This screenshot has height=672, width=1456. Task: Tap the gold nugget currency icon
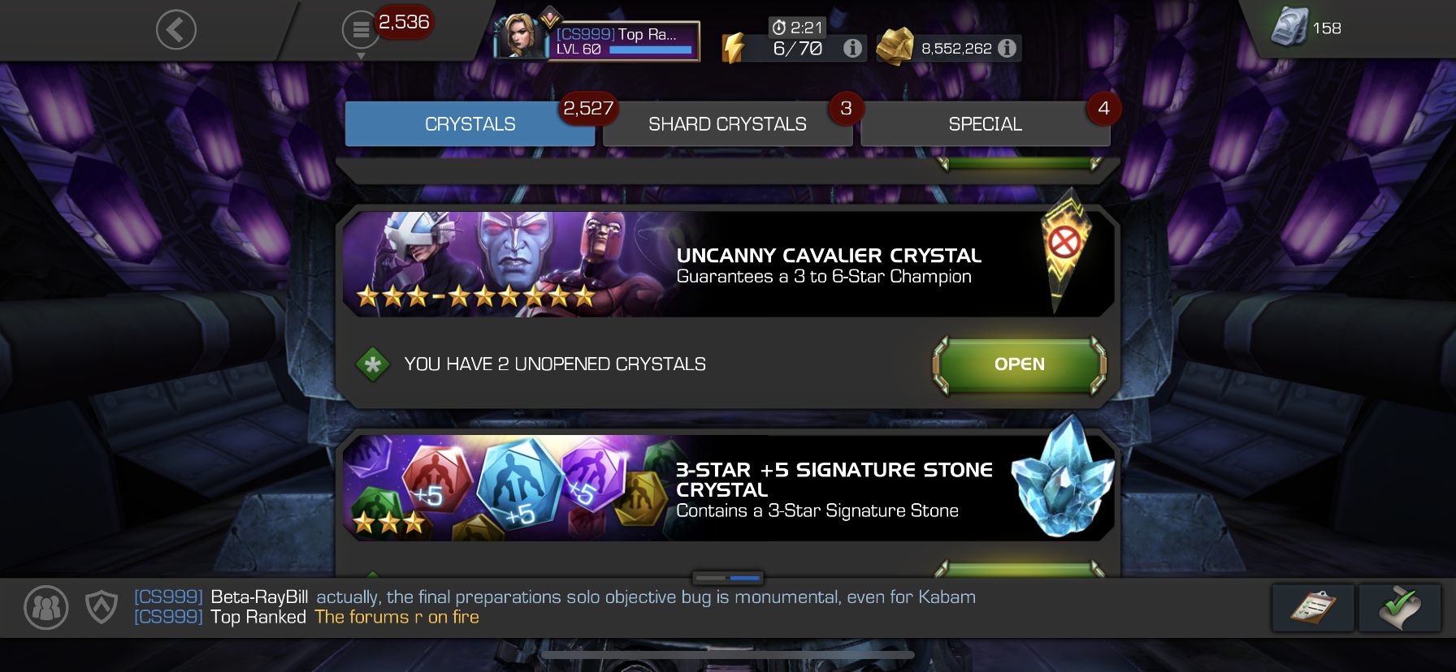(x=895, y=47)
